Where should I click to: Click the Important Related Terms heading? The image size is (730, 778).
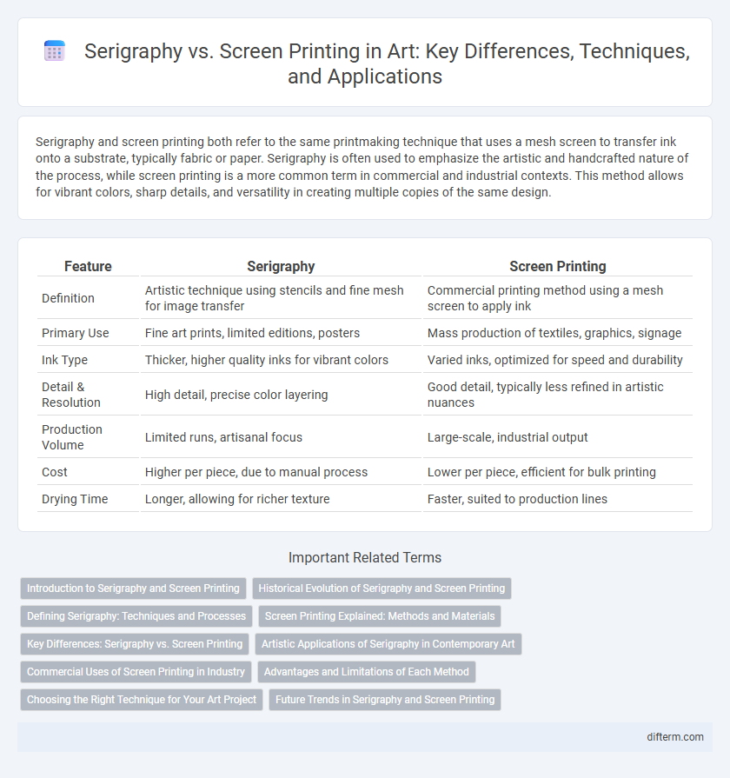pyautogui.click(x=365, y=558)
